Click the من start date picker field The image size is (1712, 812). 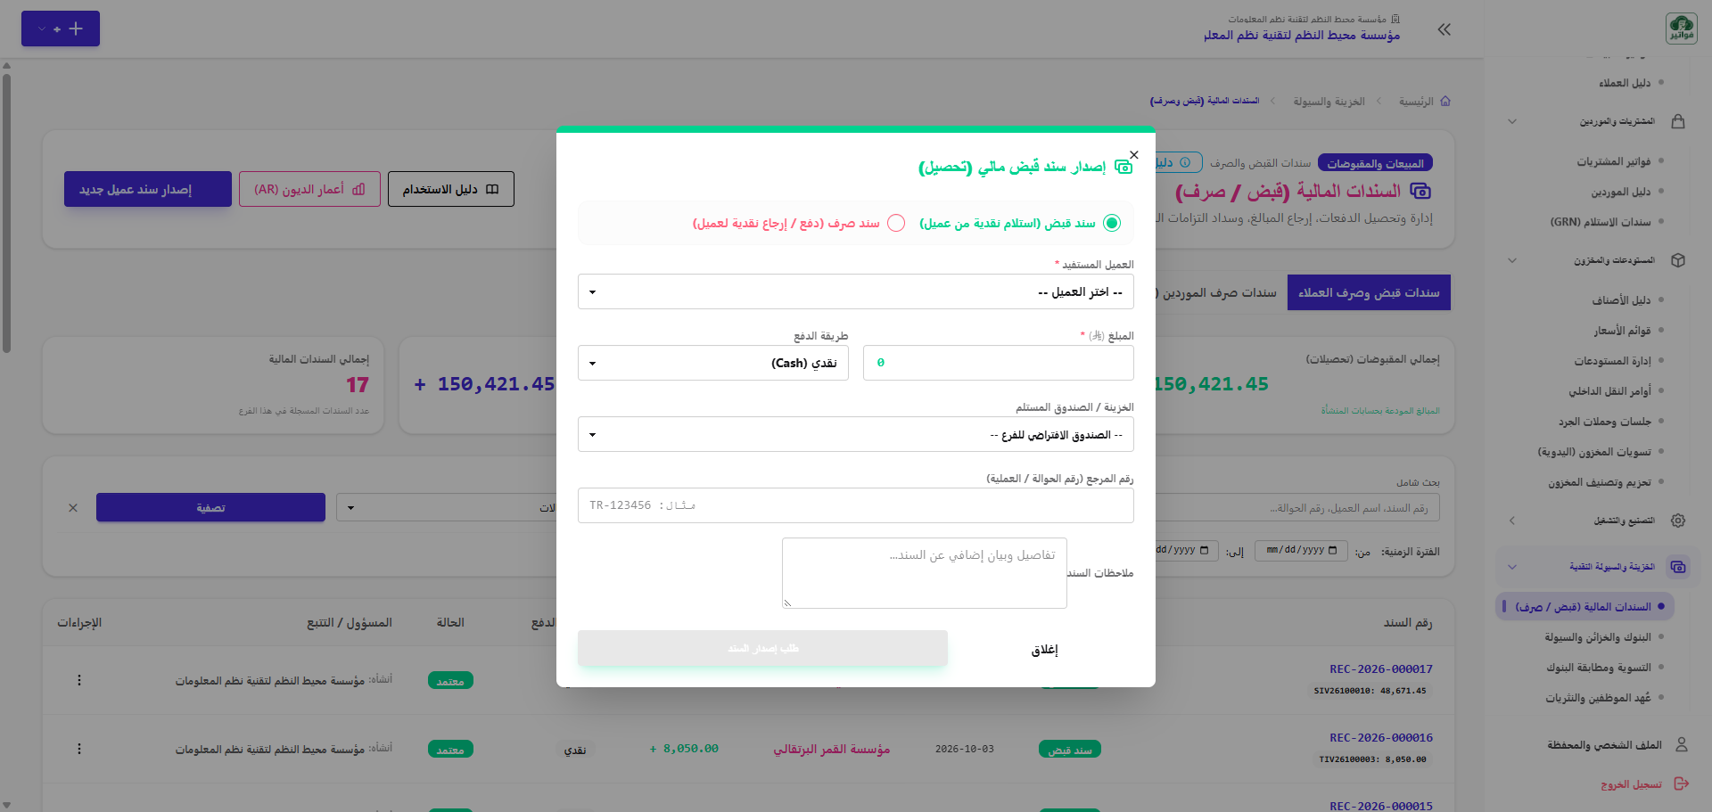click(x=1301, y=551)
